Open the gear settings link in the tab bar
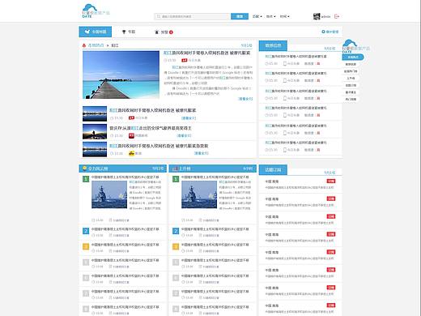Screen dimensions: 421x316 330,32
